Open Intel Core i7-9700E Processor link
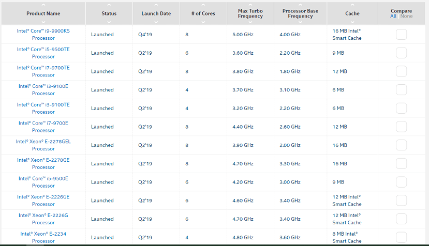429x246 pixels. point(43,127)
